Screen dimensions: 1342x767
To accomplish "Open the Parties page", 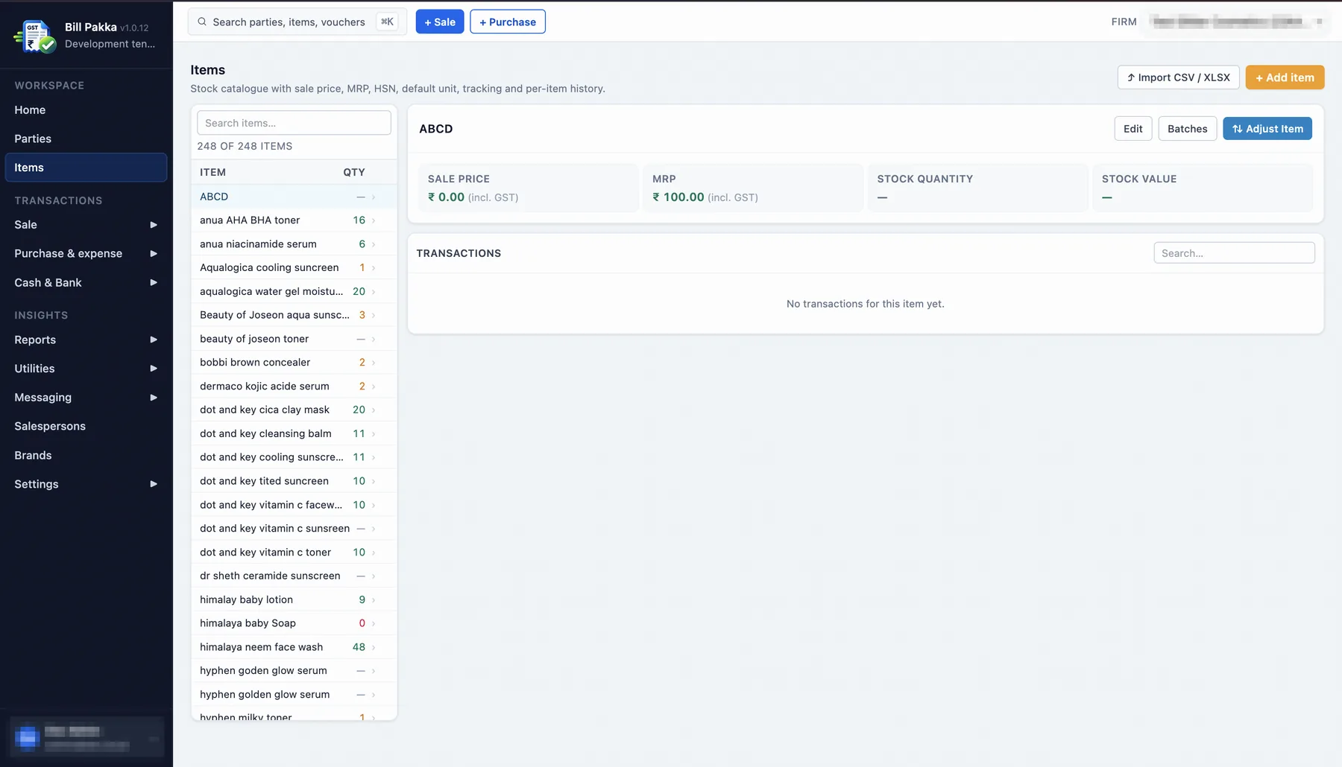I will tap(86, 139).
